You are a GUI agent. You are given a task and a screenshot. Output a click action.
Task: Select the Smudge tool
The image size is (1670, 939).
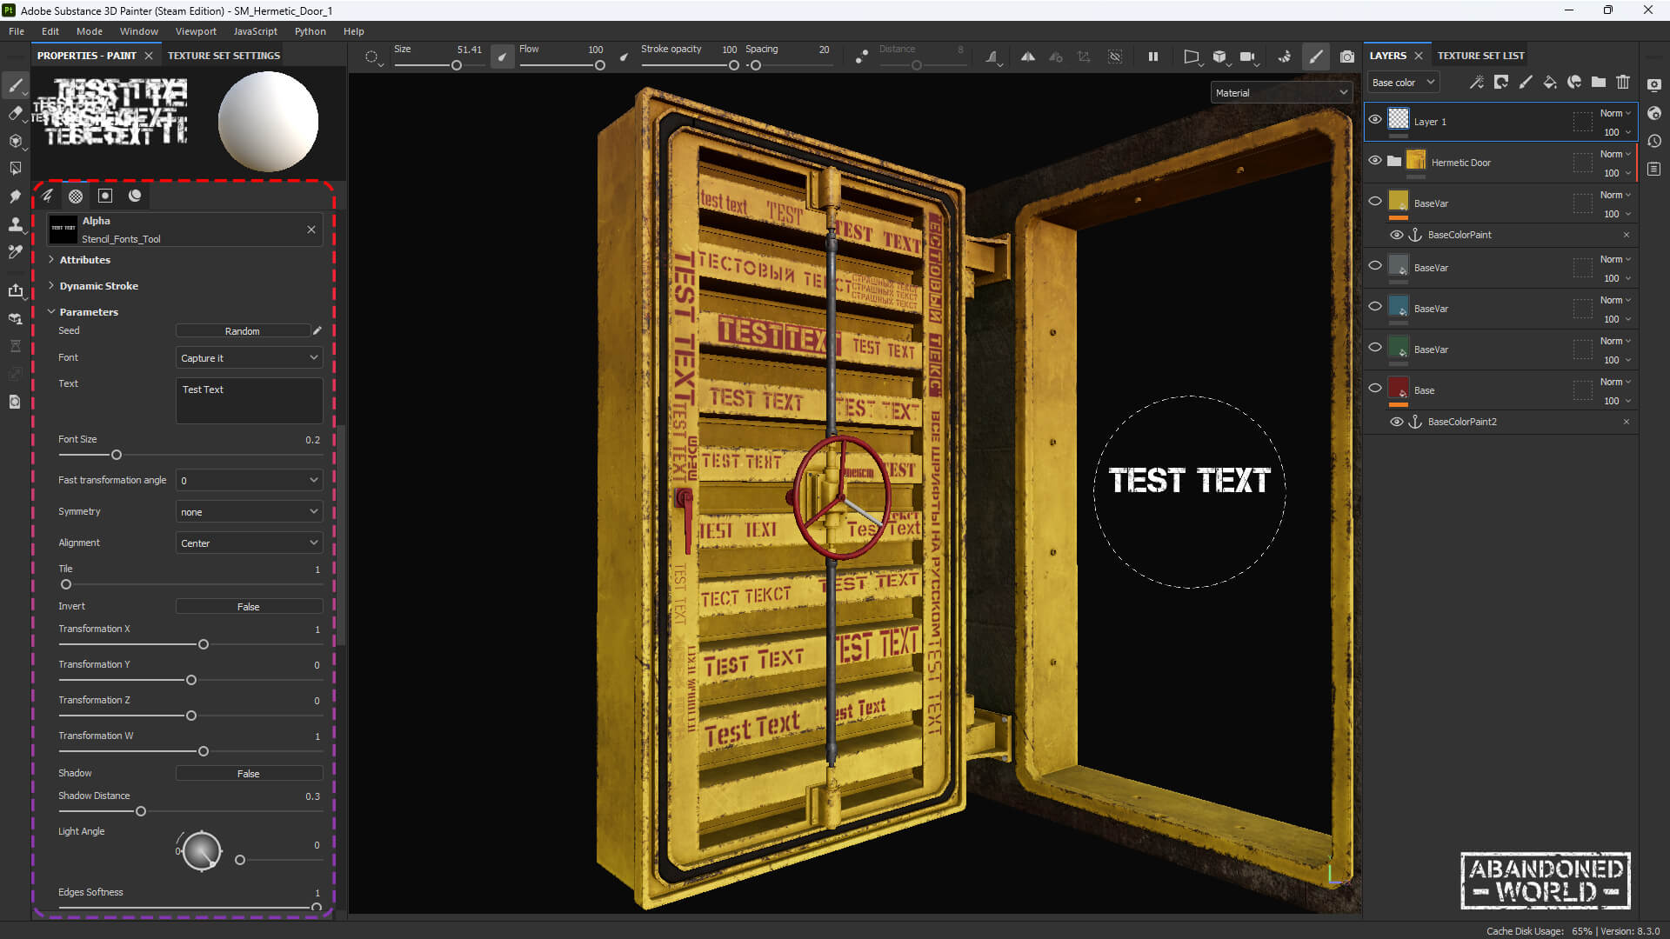(x=15, y=196)
